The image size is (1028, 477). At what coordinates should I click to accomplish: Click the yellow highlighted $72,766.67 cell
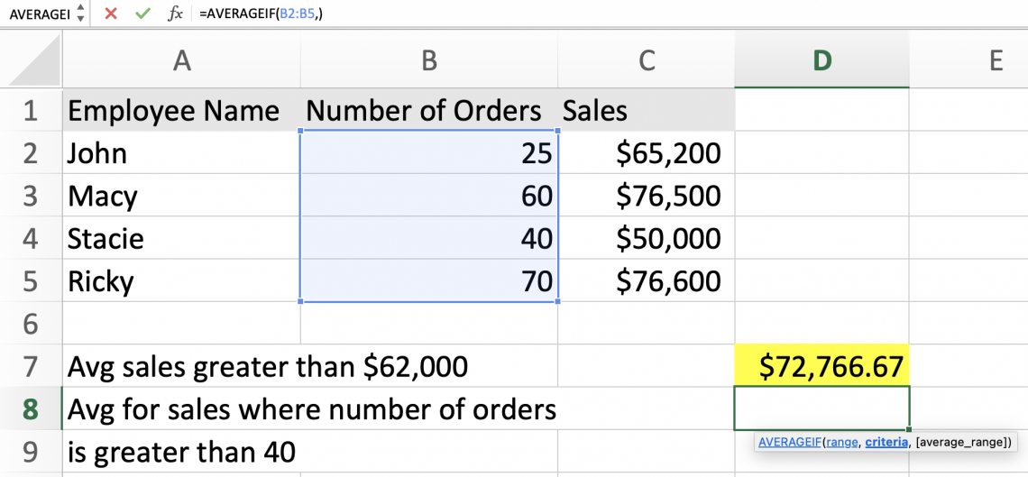pyautogui.click(x=821, y=367)
